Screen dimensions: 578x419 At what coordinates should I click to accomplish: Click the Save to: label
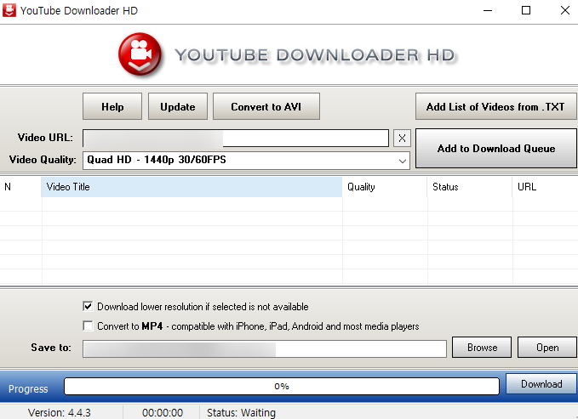[x=51, y=348]
